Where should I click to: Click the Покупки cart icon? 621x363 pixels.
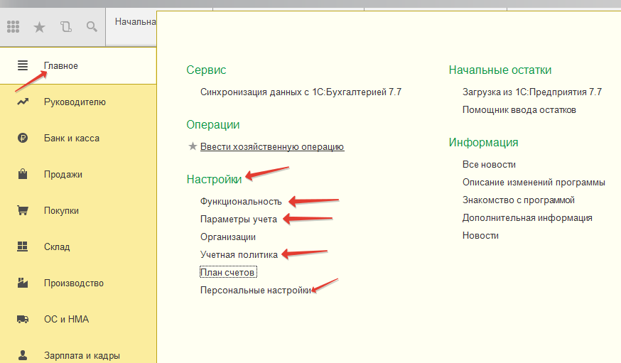point(23,210)
